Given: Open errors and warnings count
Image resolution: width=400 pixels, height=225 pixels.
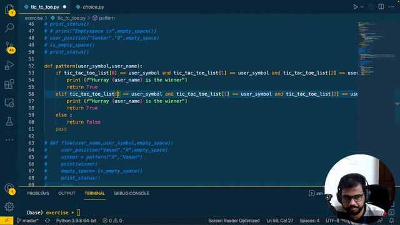Looking at the screenshot, I should [112, 221].
